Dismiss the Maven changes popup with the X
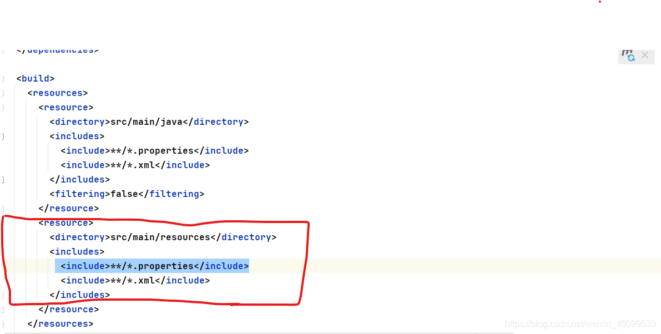The width and height of the screenshot is (661, 334). pos(645,55)
